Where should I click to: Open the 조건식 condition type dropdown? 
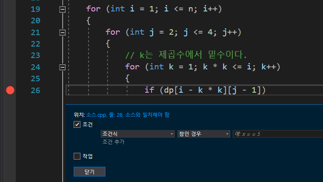click(x=138, y=134)
